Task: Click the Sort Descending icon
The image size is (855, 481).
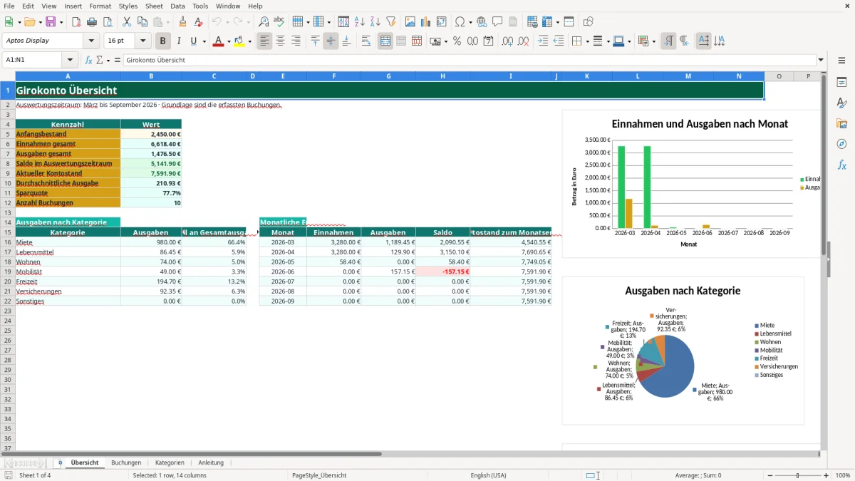Action: (x=375, y=22)
